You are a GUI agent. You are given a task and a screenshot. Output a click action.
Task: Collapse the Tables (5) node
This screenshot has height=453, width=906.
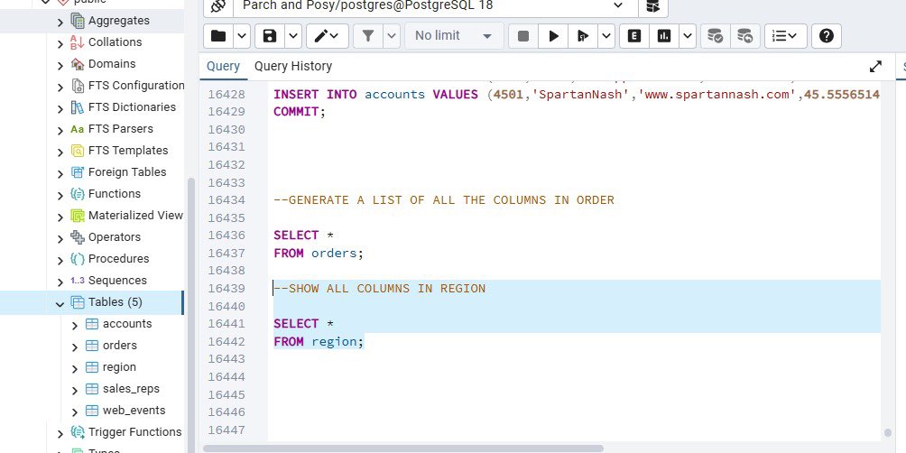[60, 303]
